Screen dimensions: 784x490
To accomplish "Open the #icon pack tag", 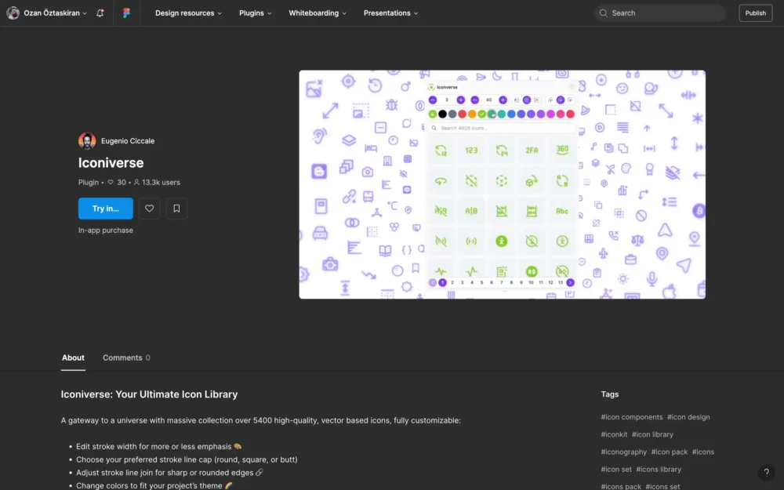I will 669,452.
